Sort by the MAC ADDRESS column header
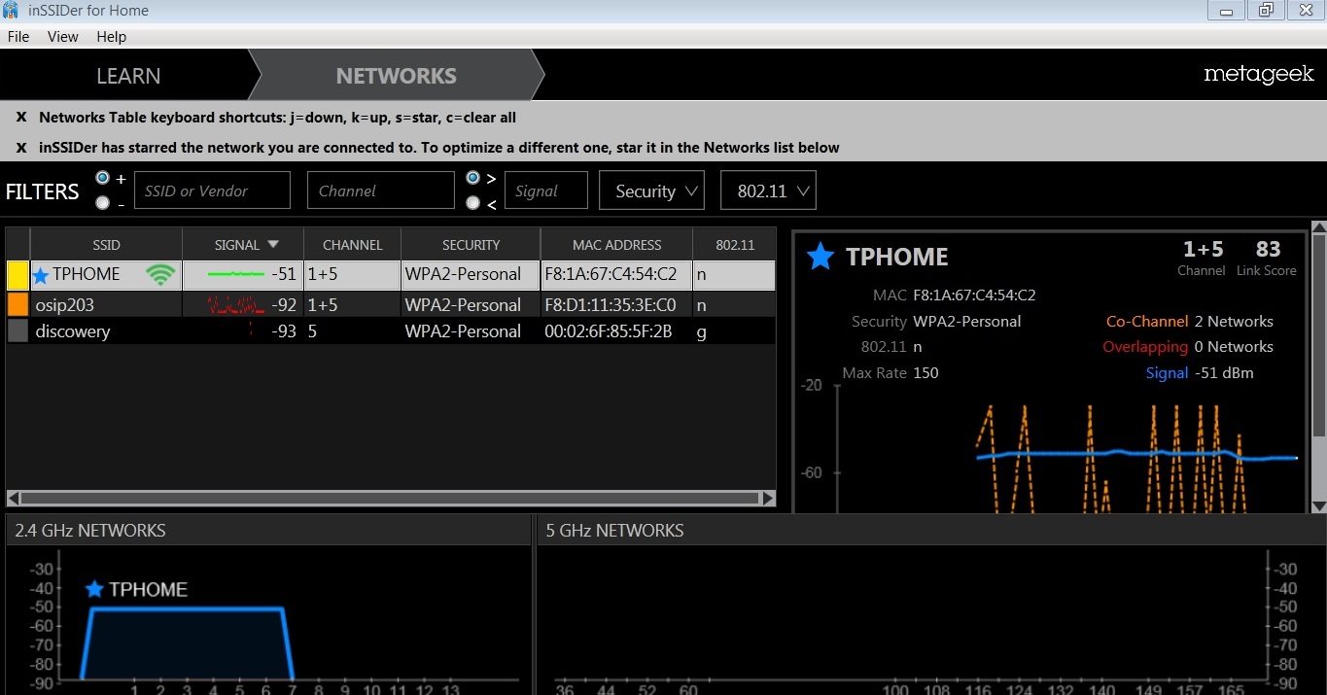This screenshot has width=1327, height=695. click(x=616, y=245)
